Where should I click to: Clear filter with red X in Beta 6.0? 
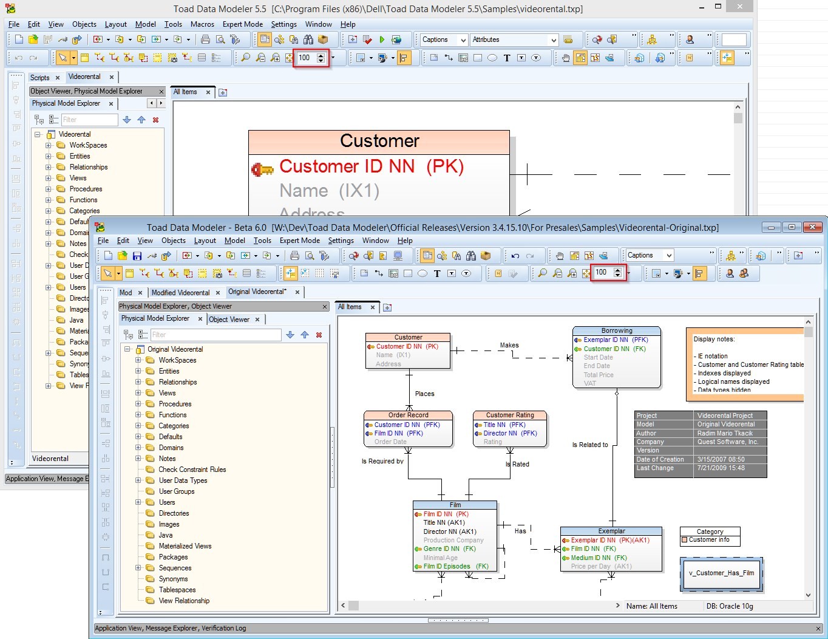click(319, 335)
